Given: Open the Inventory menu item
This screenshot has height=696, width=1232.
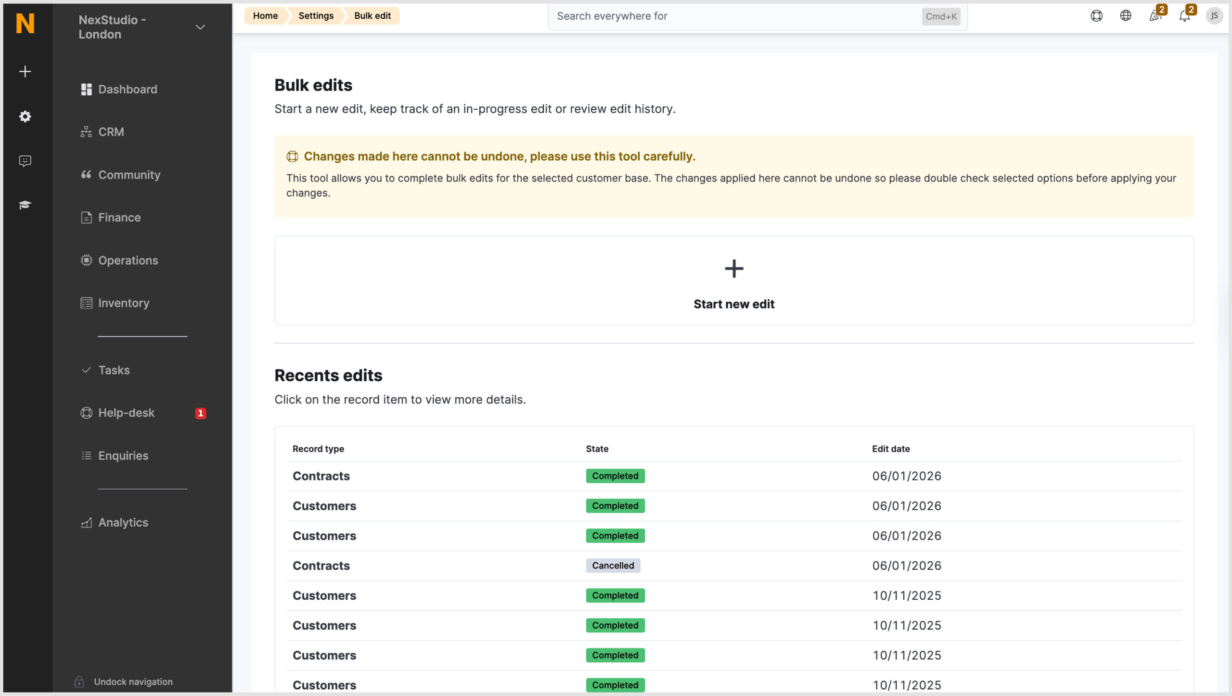Looking at the screenshot, I should click(x=124, y=303).
